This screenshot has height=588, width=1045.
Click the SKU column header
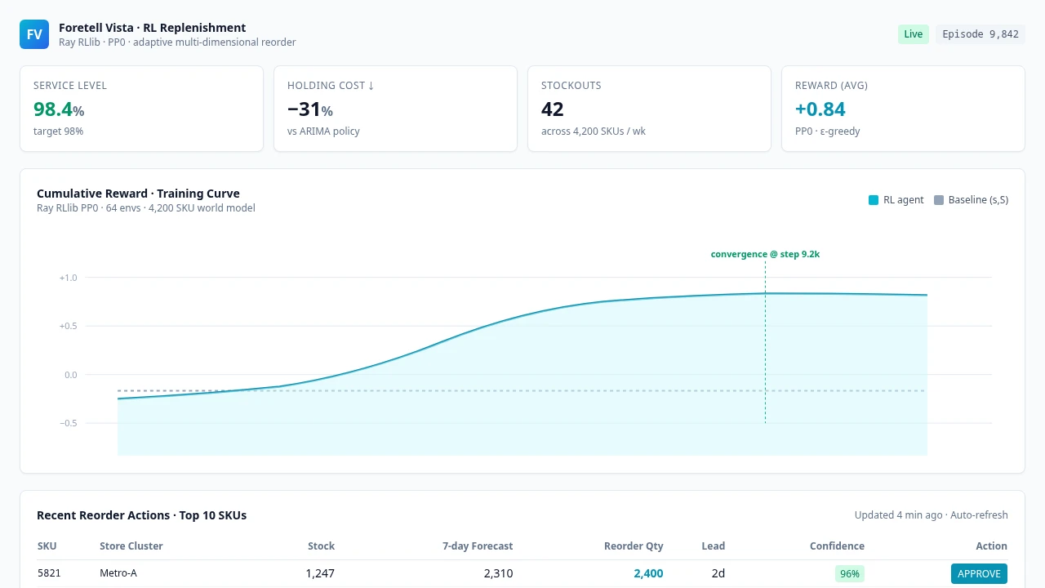[x=47, y=546]
